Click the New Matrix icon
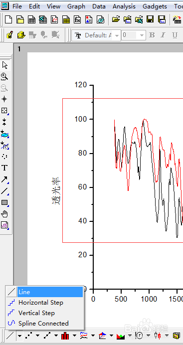This screenshot has width=183, height=345. (66, 19)
